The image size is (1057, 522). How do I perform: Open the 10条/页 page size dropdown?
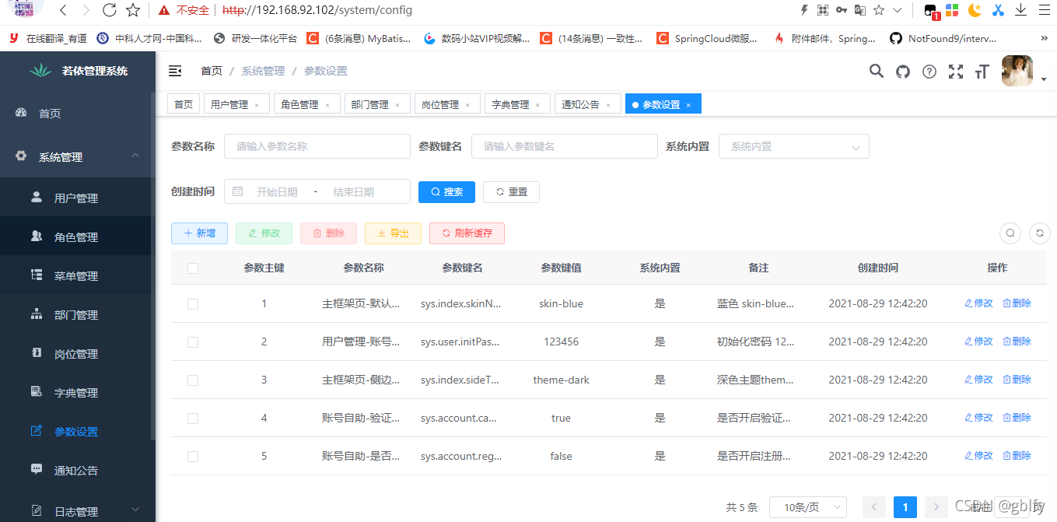pos(807,506)
